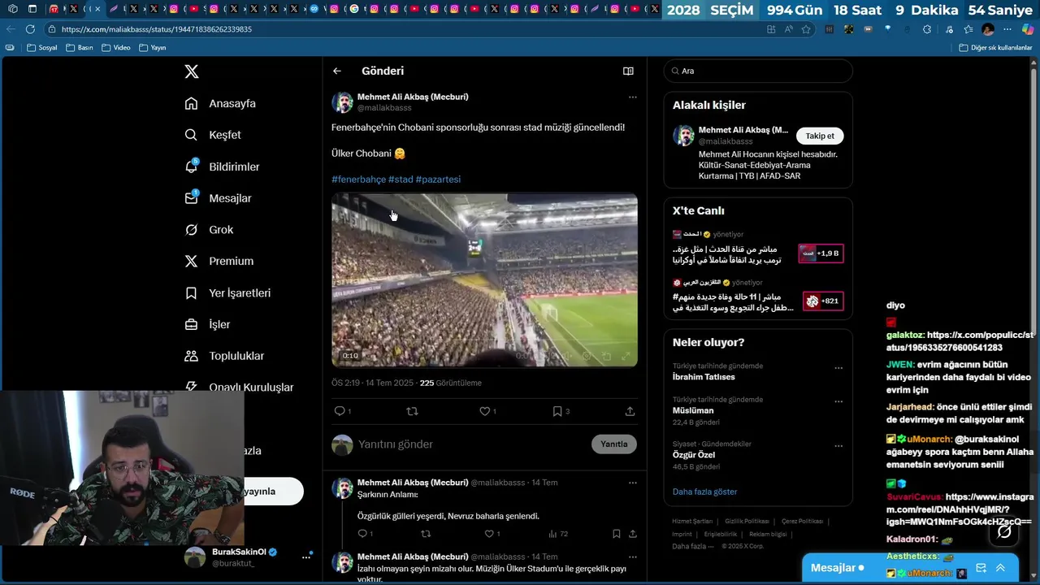The height and width of the screenshot is (585, 1040).
Task: Click the browser address bar URL
Action: (x=157, y=29)
